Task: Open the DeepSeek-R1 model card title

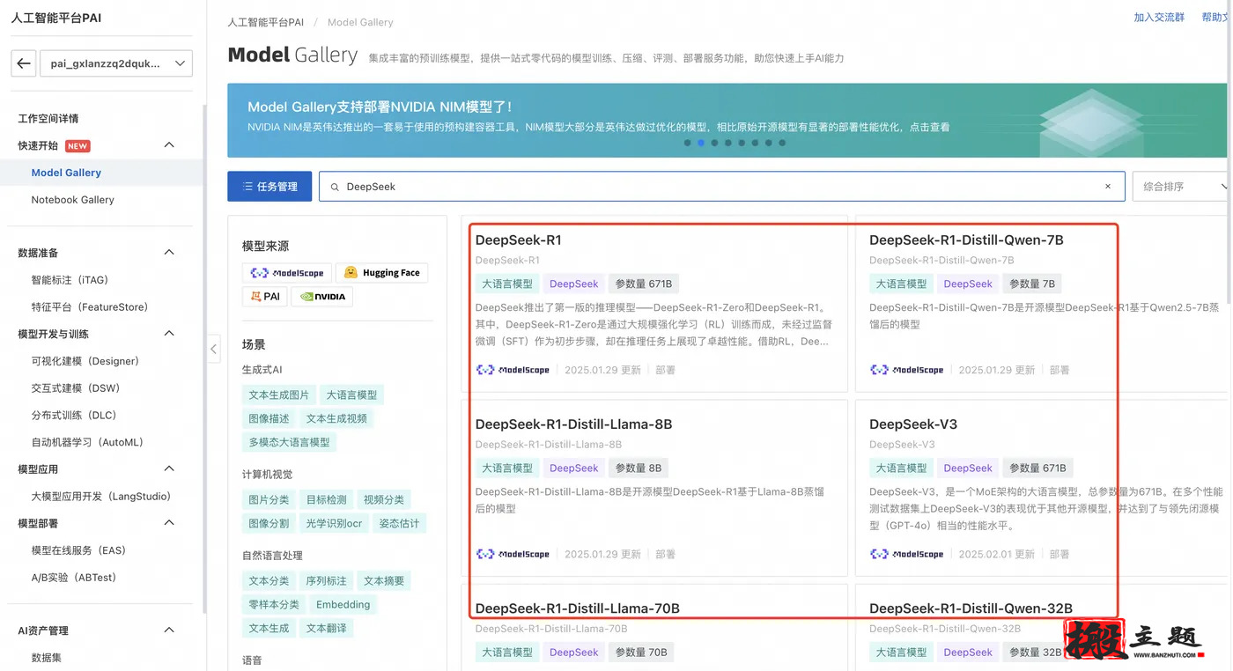Action: pyautogui.click(x=518, y=240)
